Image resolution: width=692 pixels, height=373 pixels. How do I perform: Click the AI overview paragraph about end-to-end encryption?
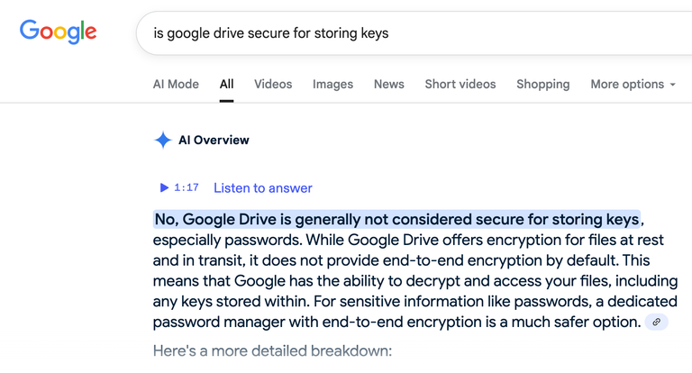(415, 270)
